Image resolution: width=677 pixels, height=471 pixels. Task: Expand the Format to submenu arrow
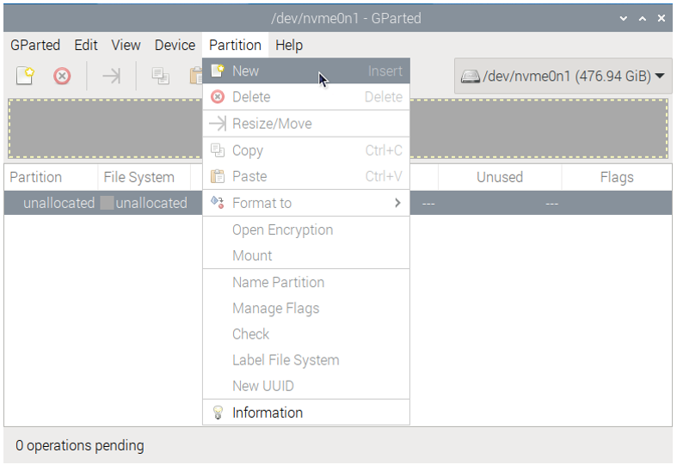pyautogui.click(x=397, y=203)
